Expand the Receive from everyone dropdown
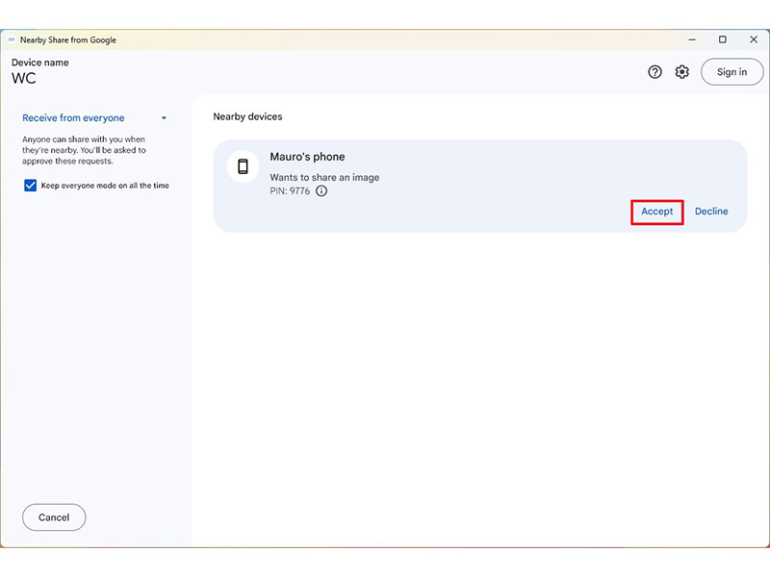Image resolution: width=770 pixels, height=577 pixels. click(x=94, y=117)
